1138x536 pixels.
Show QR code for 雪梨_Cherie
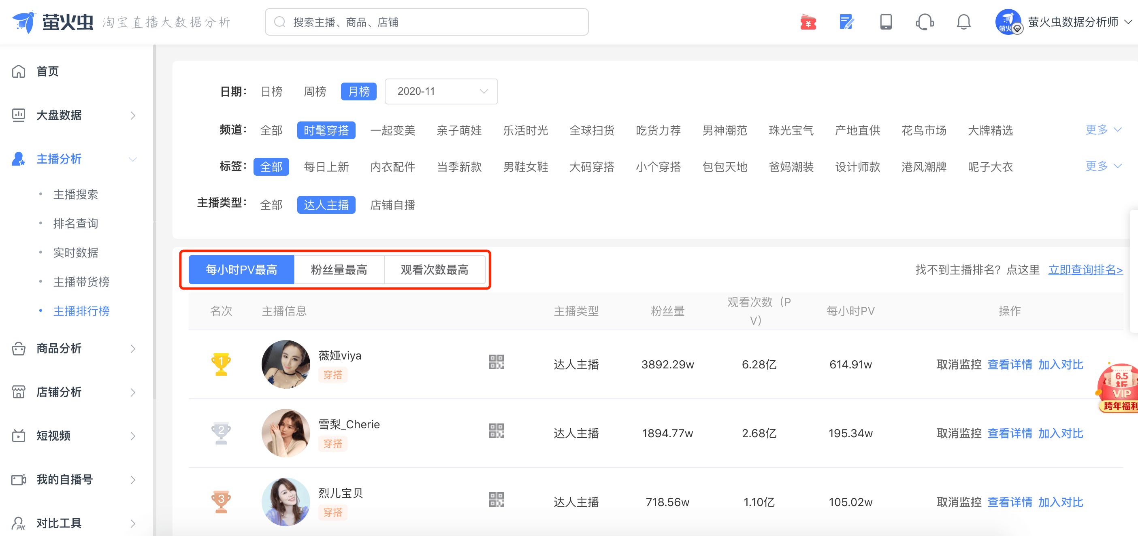click(496, 431)
